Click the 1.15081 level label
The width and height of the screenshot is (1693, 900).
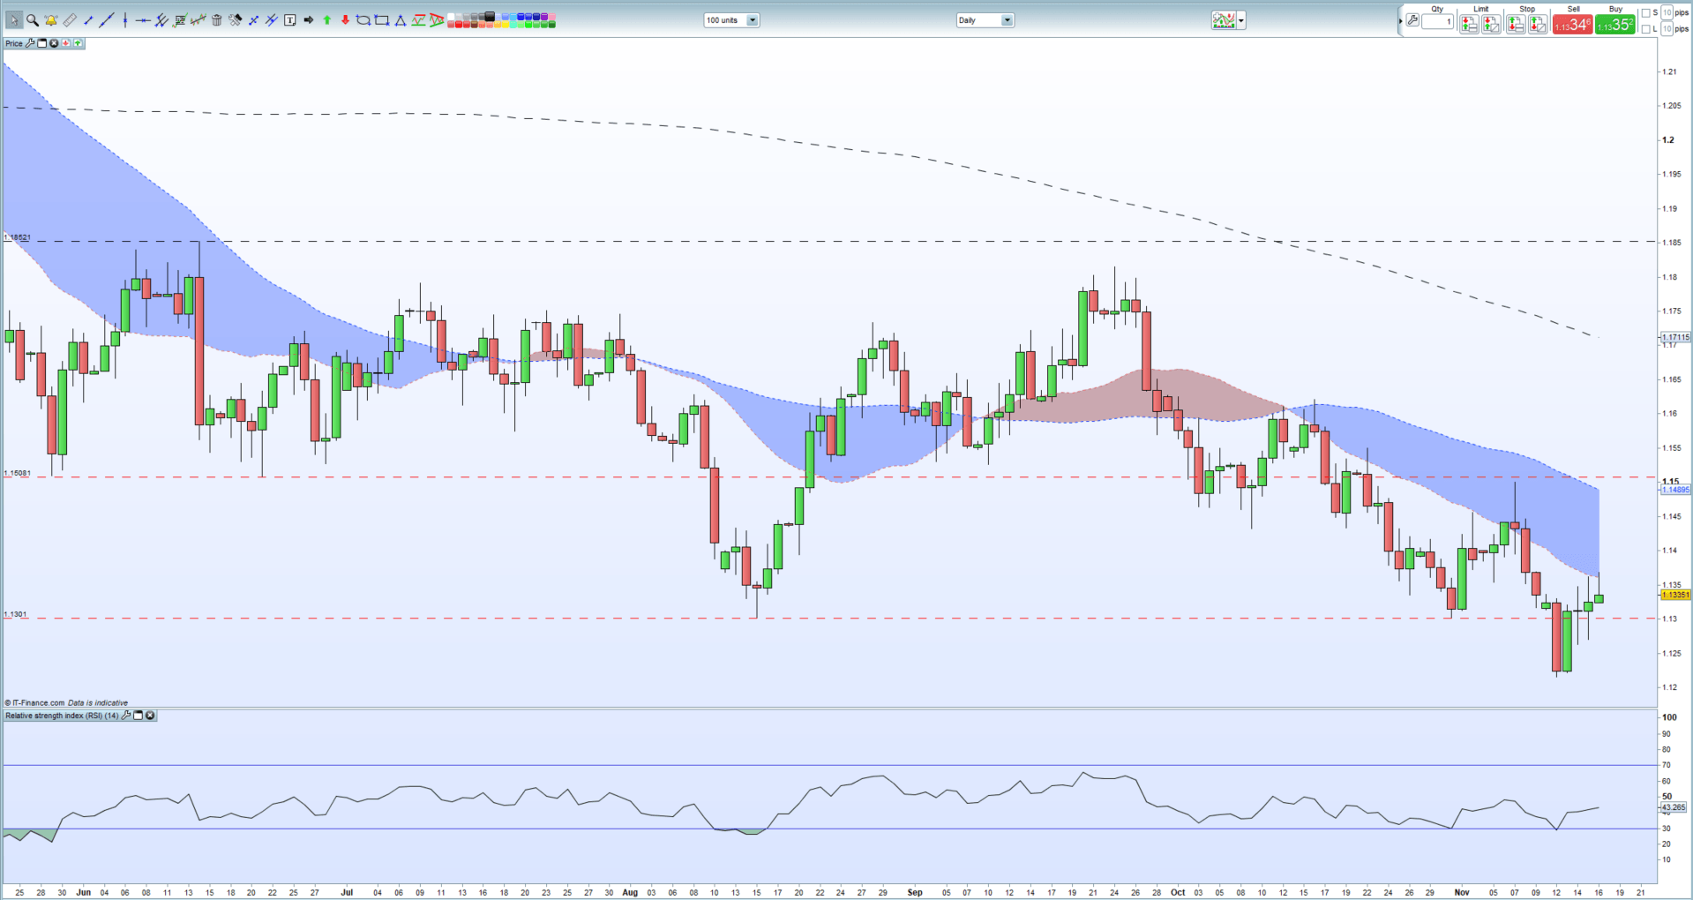coord(18,473)
